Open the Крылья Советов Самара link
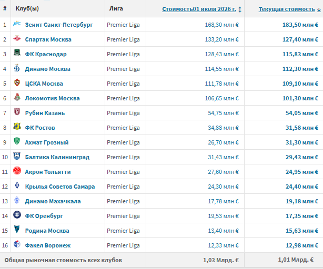The height and width of the screenshot is (269, 323). pos(60,187)
